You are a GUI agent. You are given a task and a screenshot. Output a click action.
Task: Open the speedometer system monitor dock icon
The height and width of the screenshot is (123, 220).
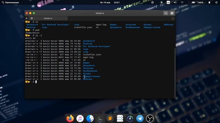coord(130,119)
